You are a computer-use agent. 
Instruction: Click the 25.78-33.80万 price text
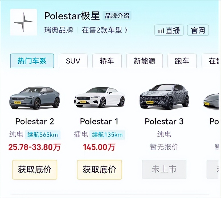coord(34,147)
